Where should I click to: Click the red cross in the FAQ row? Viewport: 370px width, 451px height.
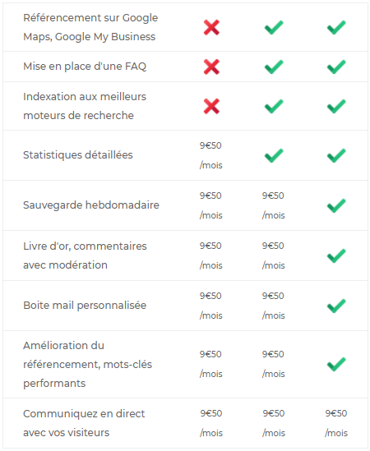coord(211,67)
